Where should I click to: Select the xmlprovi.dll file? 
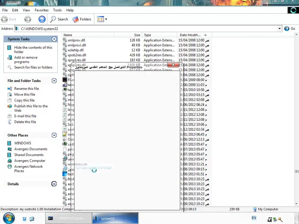pos(77,45)
